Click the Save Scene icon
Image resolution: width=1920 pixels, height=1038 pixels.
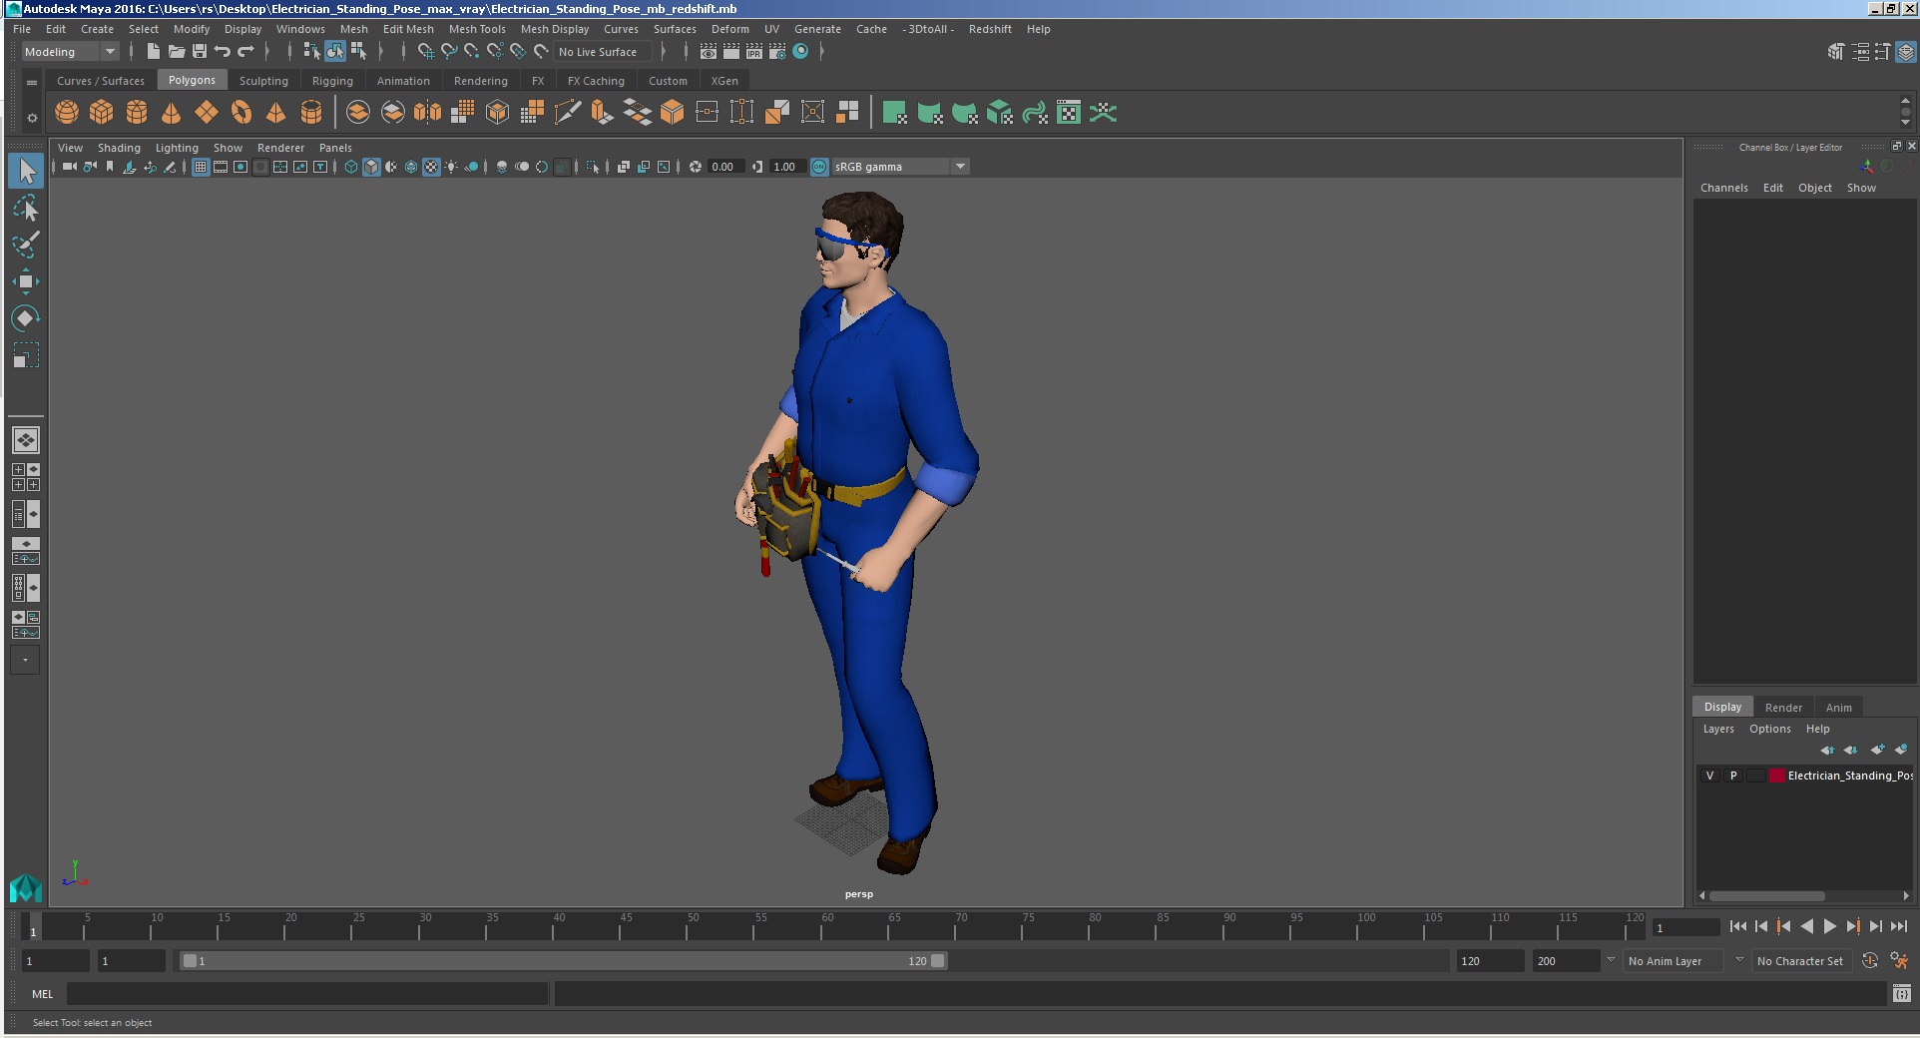pyautogui.click(x=200, y=52)
